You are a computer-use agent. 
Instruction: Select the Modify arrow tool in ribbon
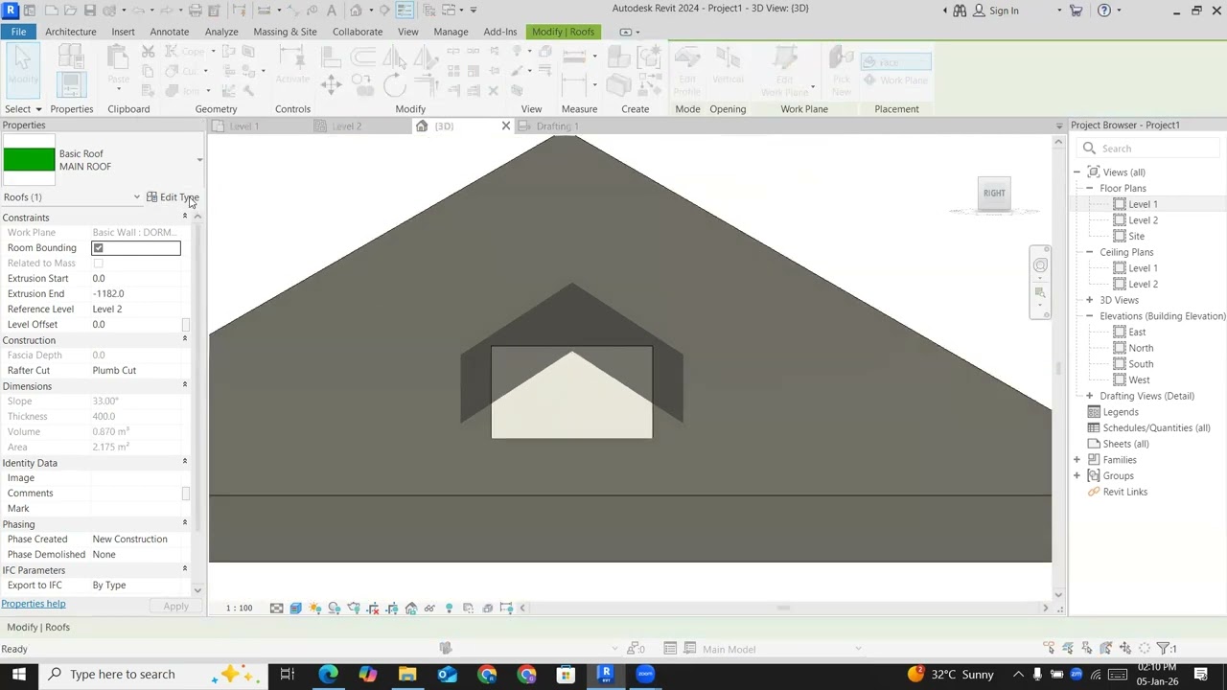coord(23,69)
